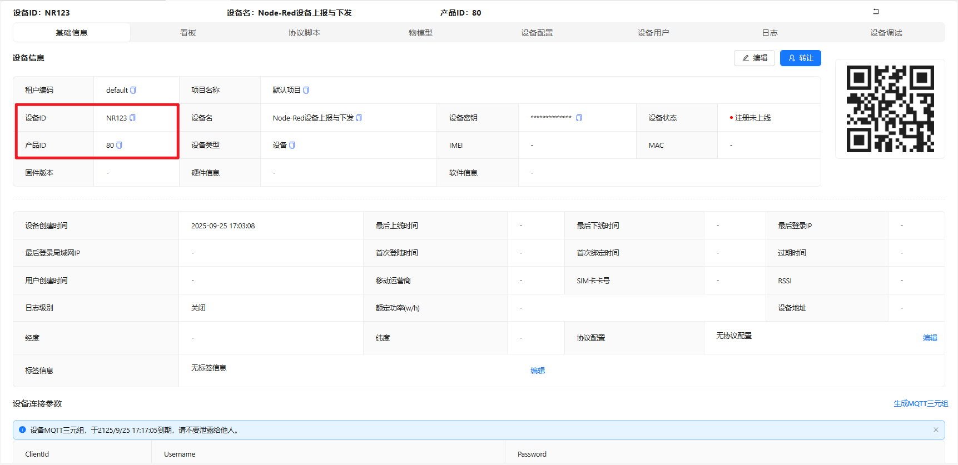Copy the device ID NR123
This screenshot has width=958, height=465.
(132, 118)
